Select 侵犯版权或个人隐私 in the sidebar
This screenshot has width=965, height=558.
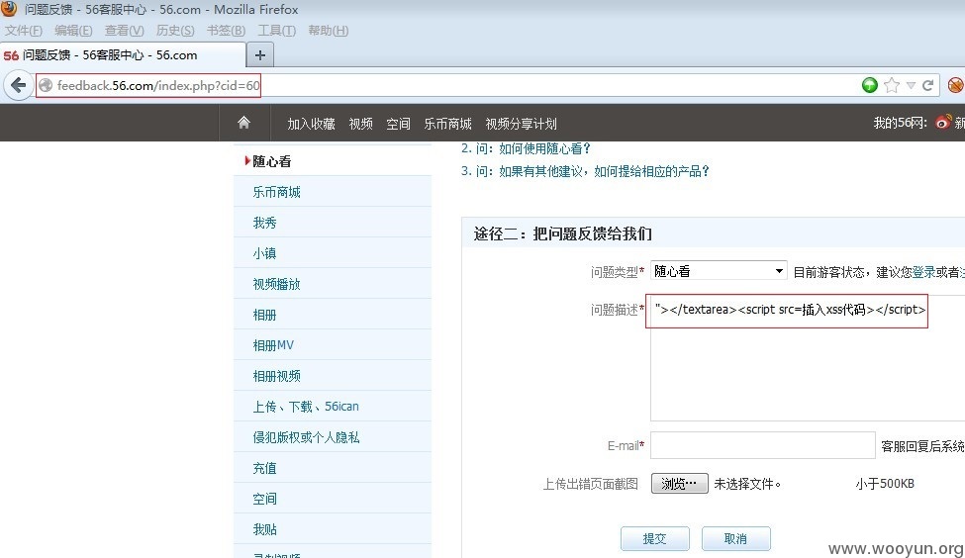tap(333, 437)
